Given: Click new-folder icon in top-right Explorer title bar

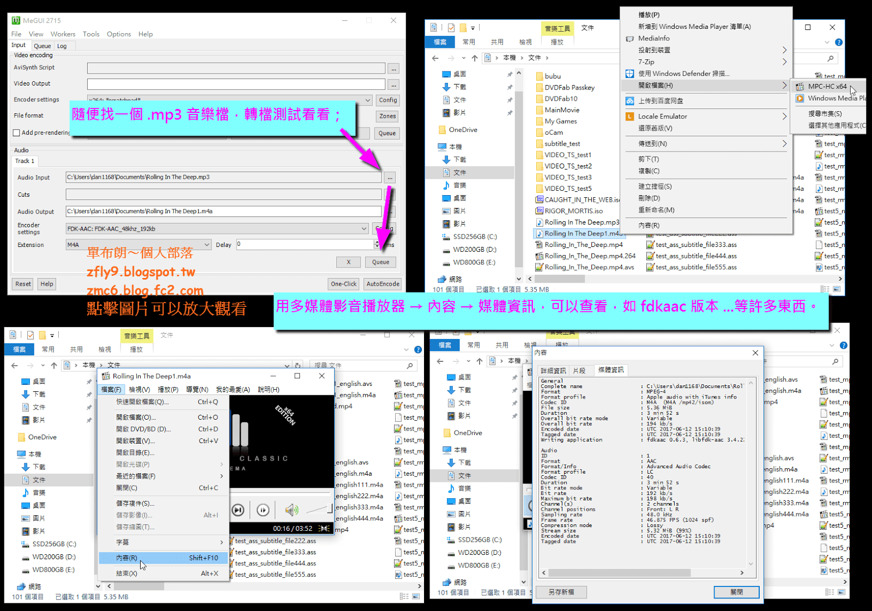Looking at the screenshot, I should pos(463,27).
